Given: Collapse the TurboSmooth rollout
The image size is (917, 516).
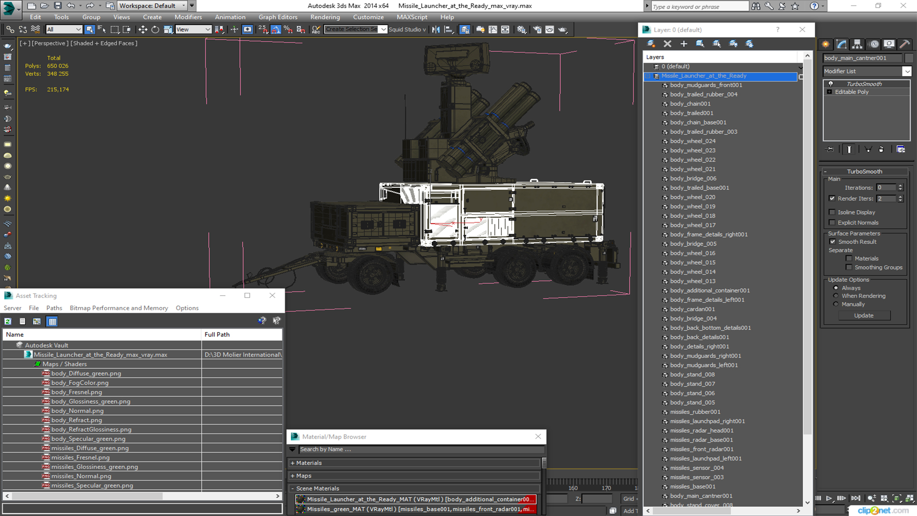Looking at the screenshot, I should 864,172.
